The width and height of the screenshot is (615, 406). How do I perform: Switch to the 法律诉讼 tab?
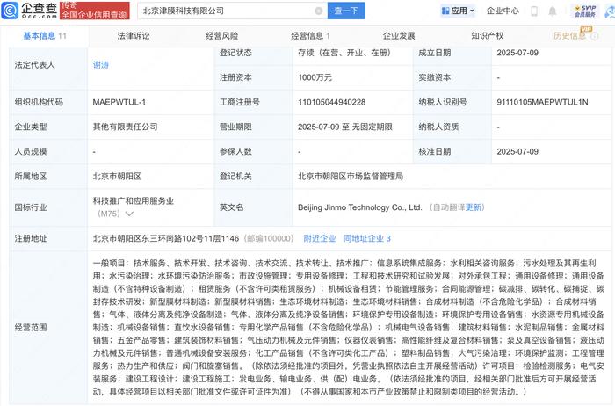tap(134, 36)
